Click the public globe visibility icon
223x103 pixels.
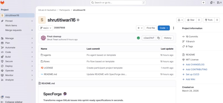point(78,20)
